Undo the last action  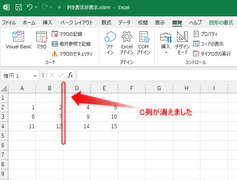pos(29,7)
